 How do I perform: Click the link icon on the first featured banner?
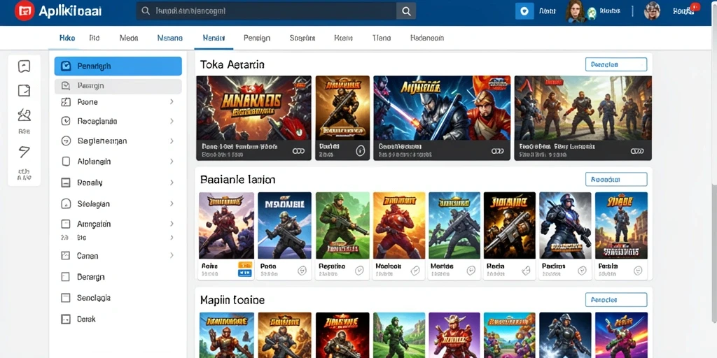[298, 150]
